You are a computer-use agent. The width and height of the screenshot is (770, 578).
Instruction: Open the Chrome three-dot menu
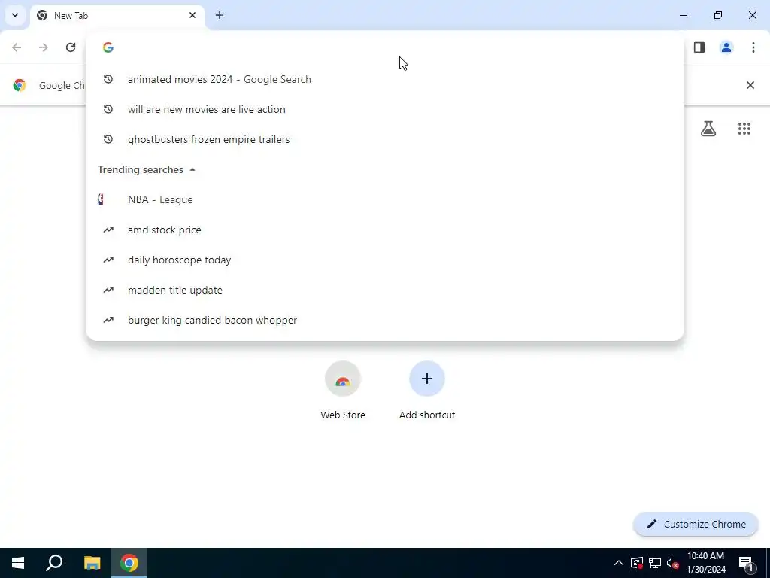[x=753, y=47]
